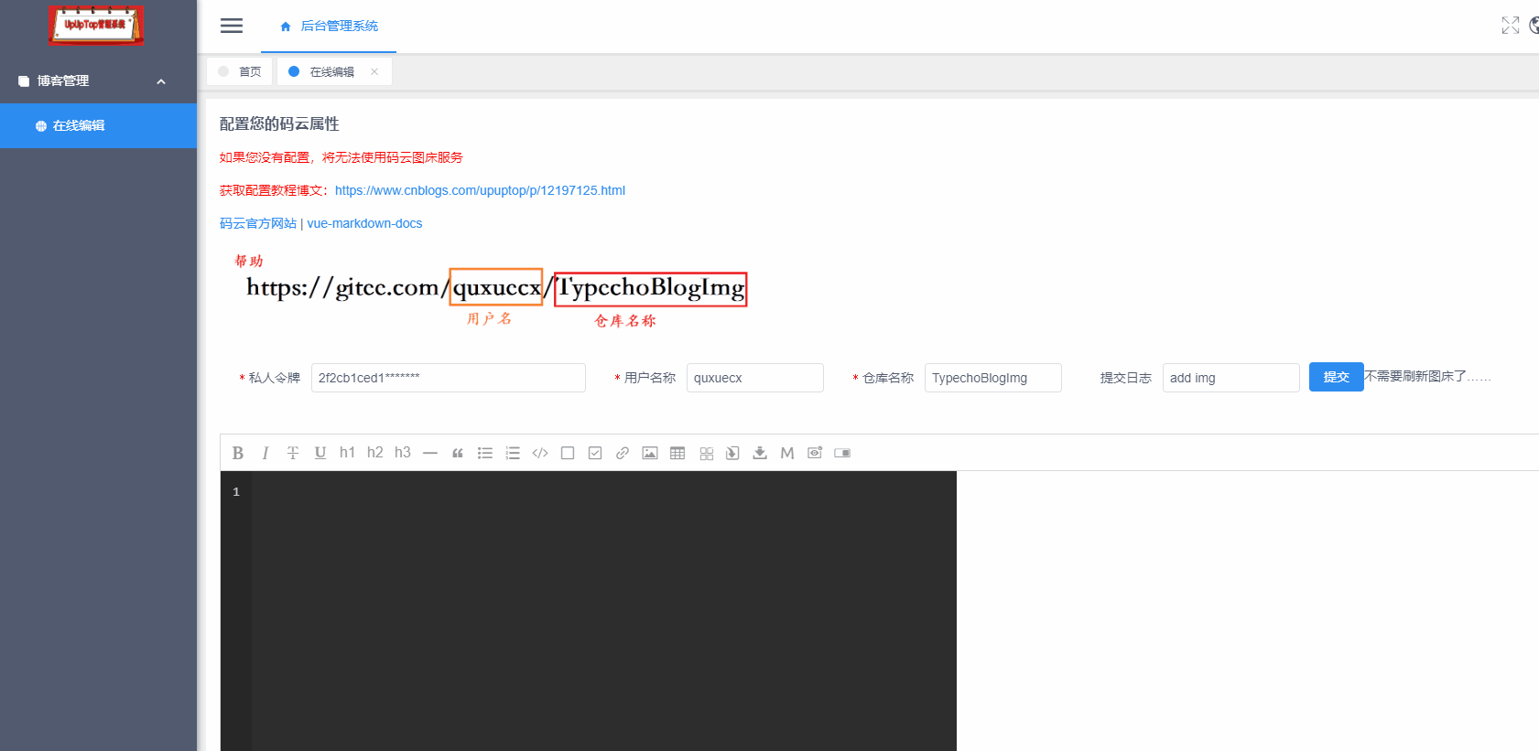Click the home icon in breadcrumb

tap(286, 27)
